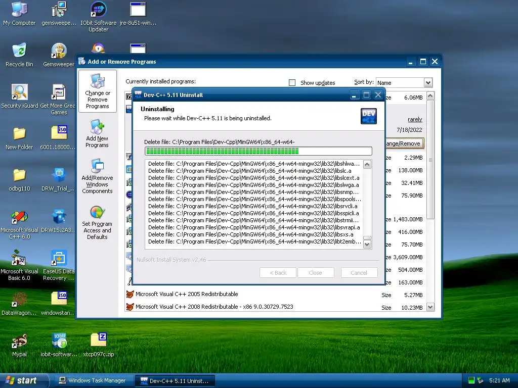Click the libsxs.a log line
Image resolution: width=518 pixels, height=388 pixels.
tap(251, 234)
